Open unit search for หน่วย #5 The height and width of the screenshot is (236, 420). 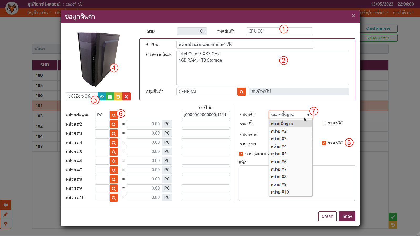(113, 152)
